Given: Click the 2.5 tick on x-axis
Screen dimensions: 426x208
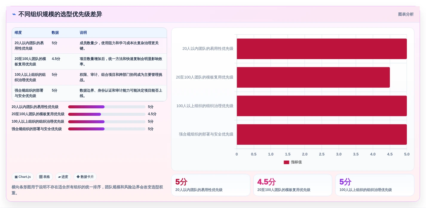Looking at the screenshot, I should [322, 154].
